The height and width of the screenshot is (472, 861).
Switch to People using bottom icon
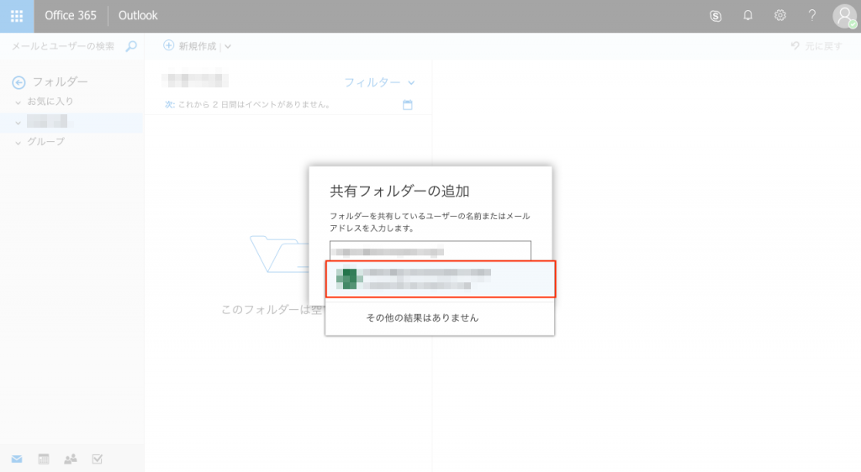click(71, 459)
